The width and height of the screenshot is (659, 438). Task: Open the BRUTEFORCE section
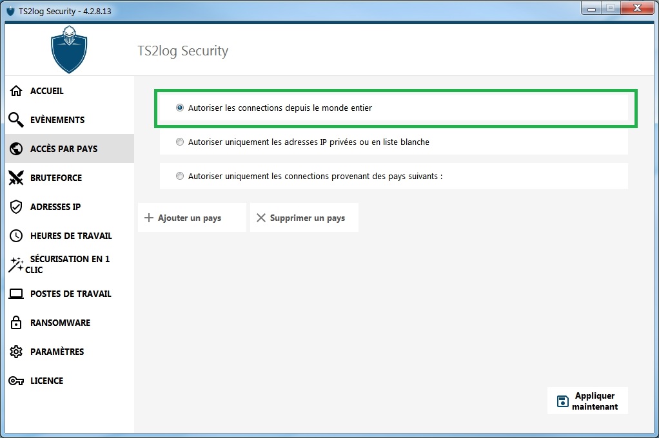click(70, 178)
